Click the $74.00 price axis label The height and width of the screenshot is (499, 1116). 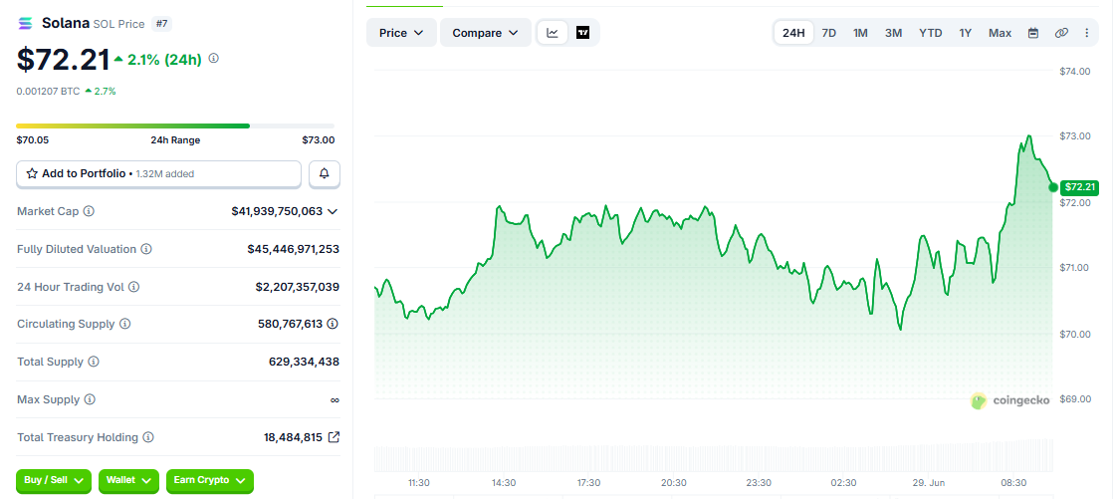pos(1075,71)
